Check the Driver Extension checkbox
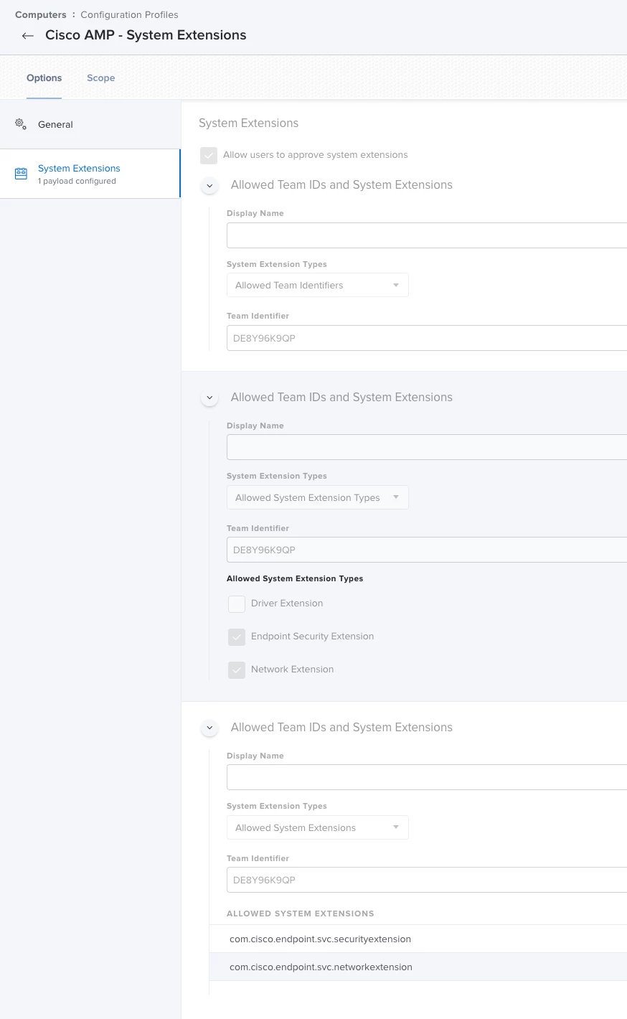The width and height of the screenshot is (627, 1019). [x=237, y=604]
